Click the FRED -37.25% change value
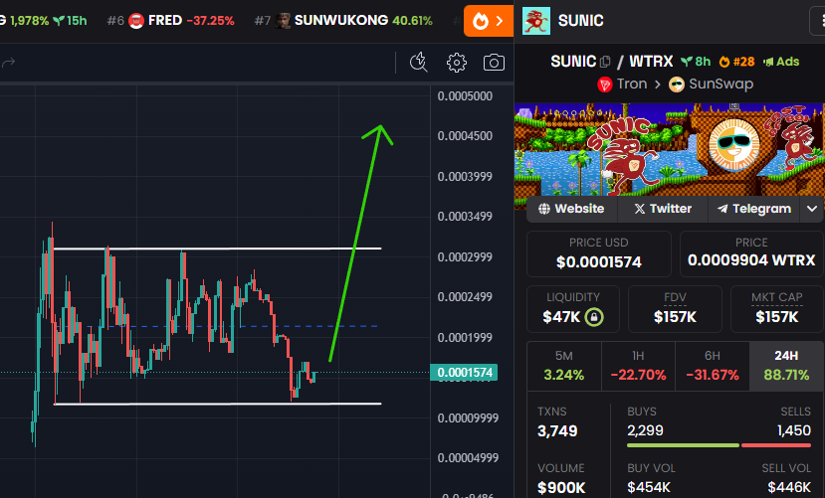The width and height of the screenshot is (825, 498). [x=210, y=21]
